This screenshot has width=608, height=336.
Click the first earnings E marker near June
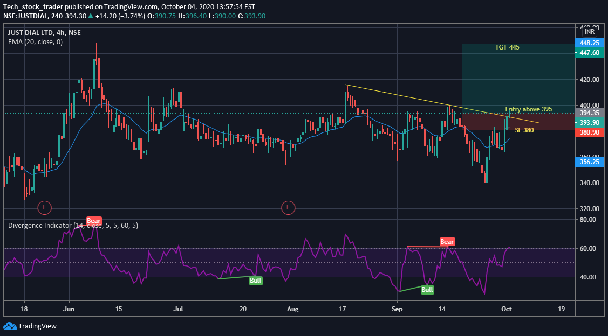[x=44, y=208]
